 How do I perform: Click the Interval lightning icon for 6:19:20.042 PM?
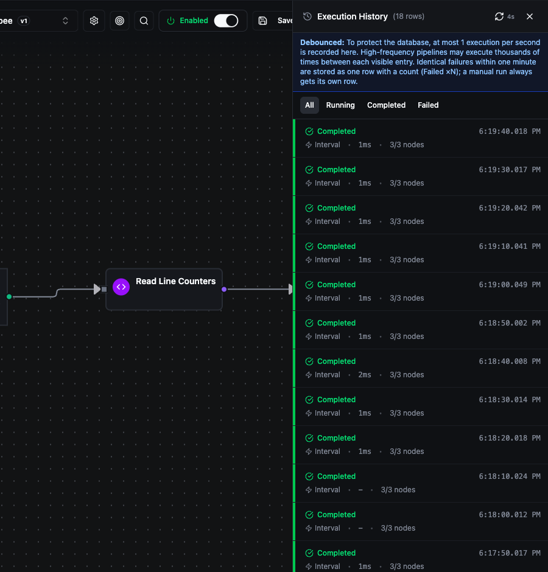point(309,221)
